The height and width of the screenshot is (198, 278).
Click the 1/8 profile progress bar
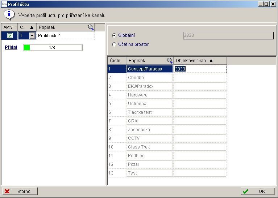(53, 47)
